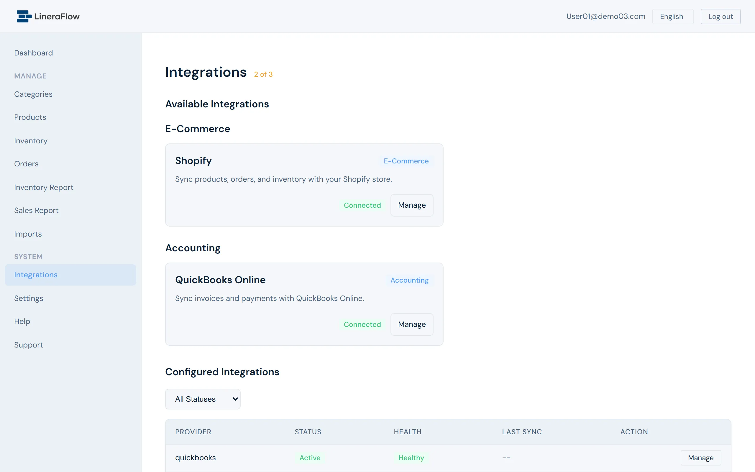This screenshot has height=472, width=755.
Task: Open the Products section
Action: coord(30,117)
